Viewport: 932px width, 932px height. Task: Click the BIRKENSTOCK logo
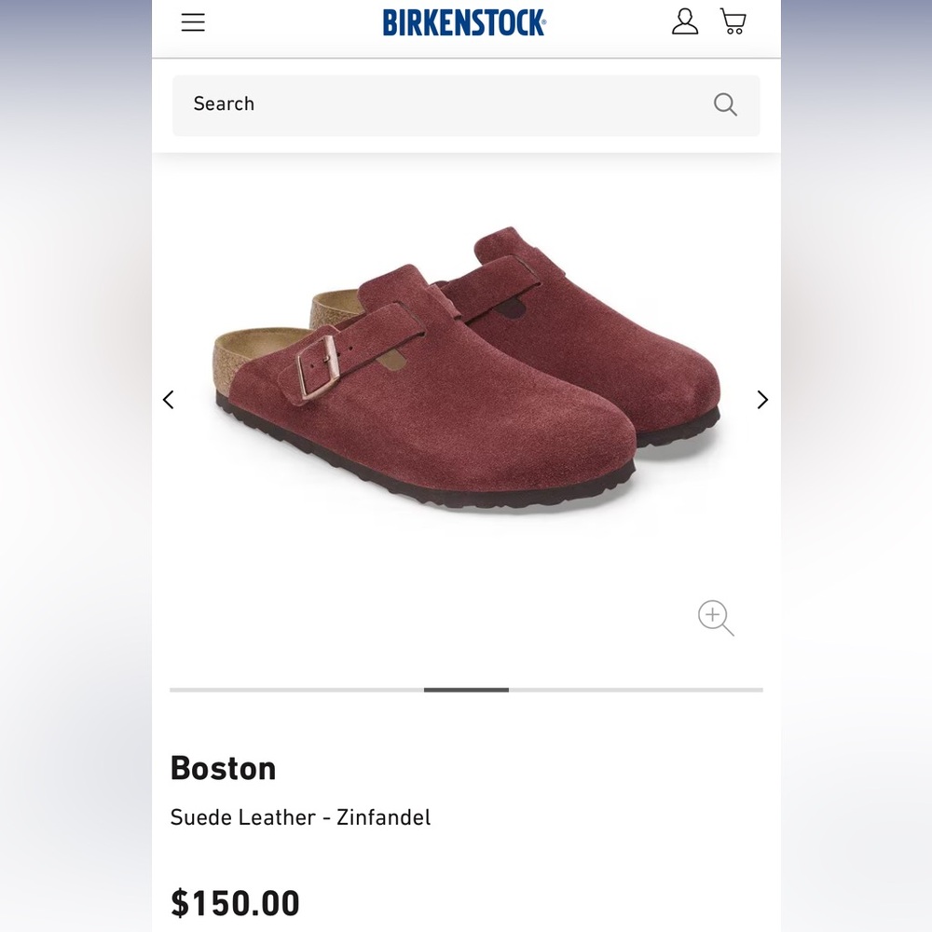[462, 22]
